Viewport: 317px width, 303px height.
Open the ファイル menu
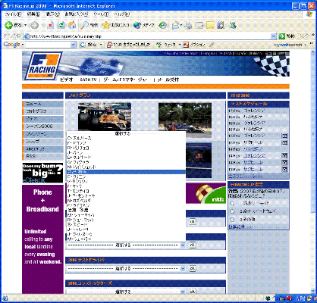tap(13, 14)
